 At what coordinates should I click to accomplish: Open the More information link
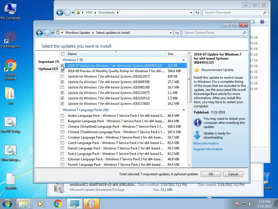point(206,143)
